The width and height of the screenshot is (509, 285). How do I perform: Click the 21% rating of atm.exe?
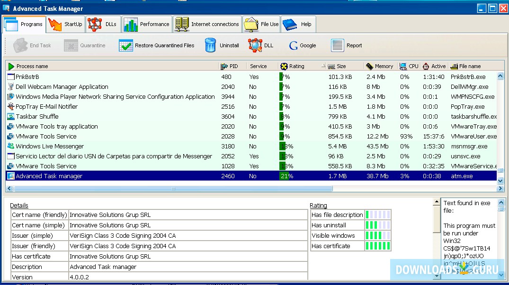click(x=287, y=176)
